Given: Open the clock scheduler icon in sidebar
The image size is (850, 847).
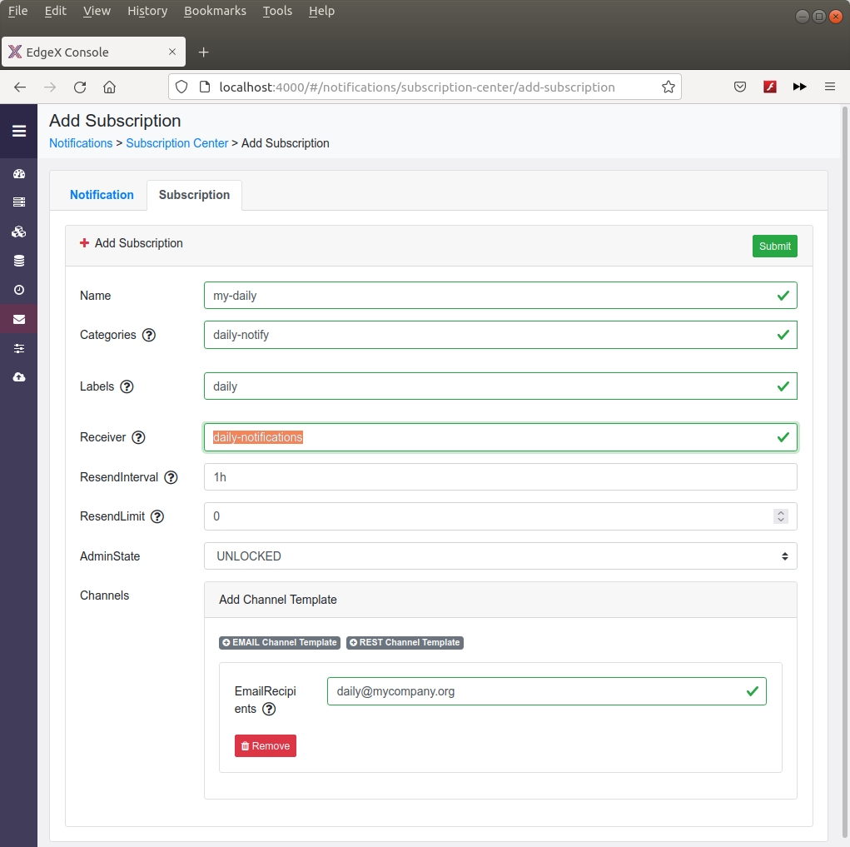Looking at the screenshot, I should click(x=19, y=290).
